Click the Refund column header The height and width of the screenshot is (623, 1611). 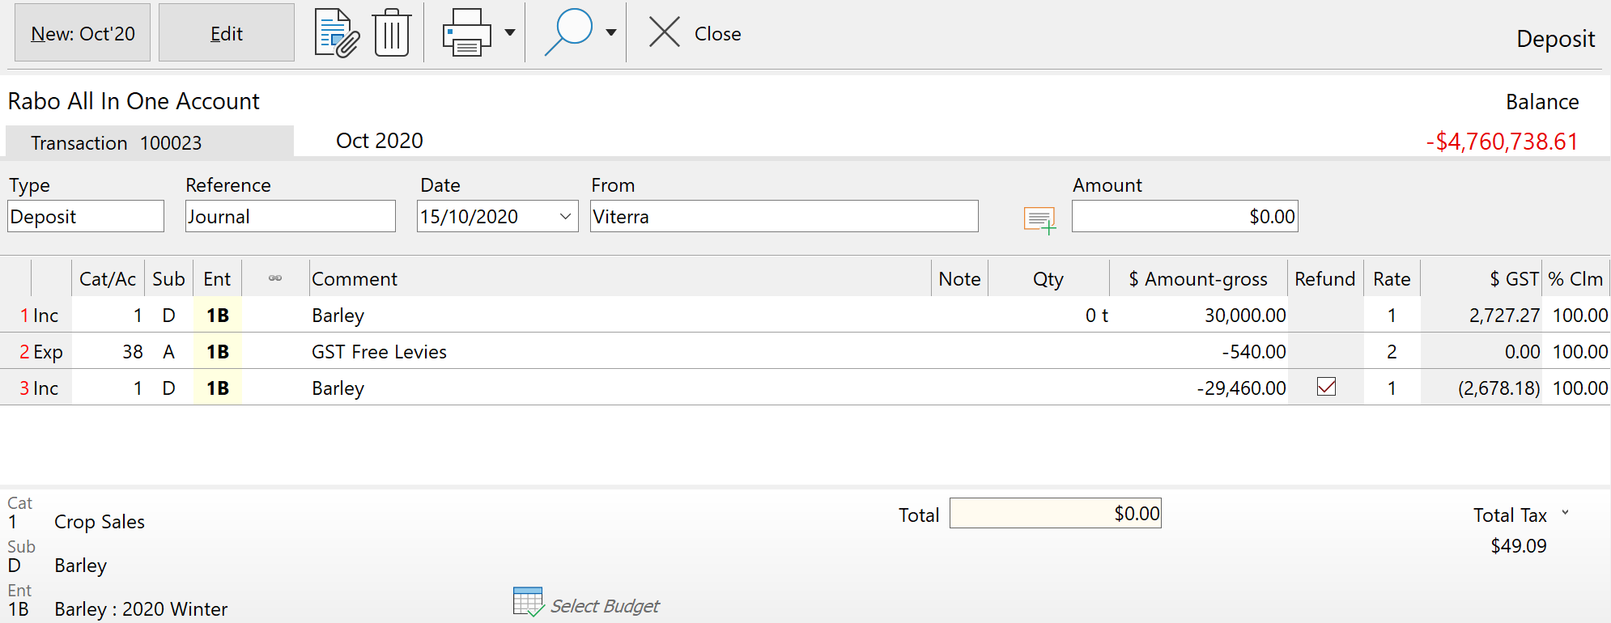(1325, 279)
